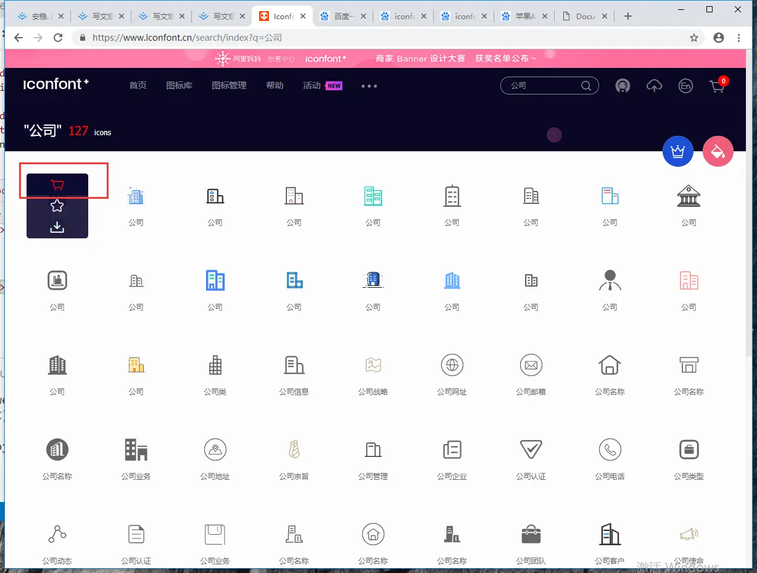Select the 公司战略 map icon
This screenshot has height=573, width=757.
click(373, 366)
